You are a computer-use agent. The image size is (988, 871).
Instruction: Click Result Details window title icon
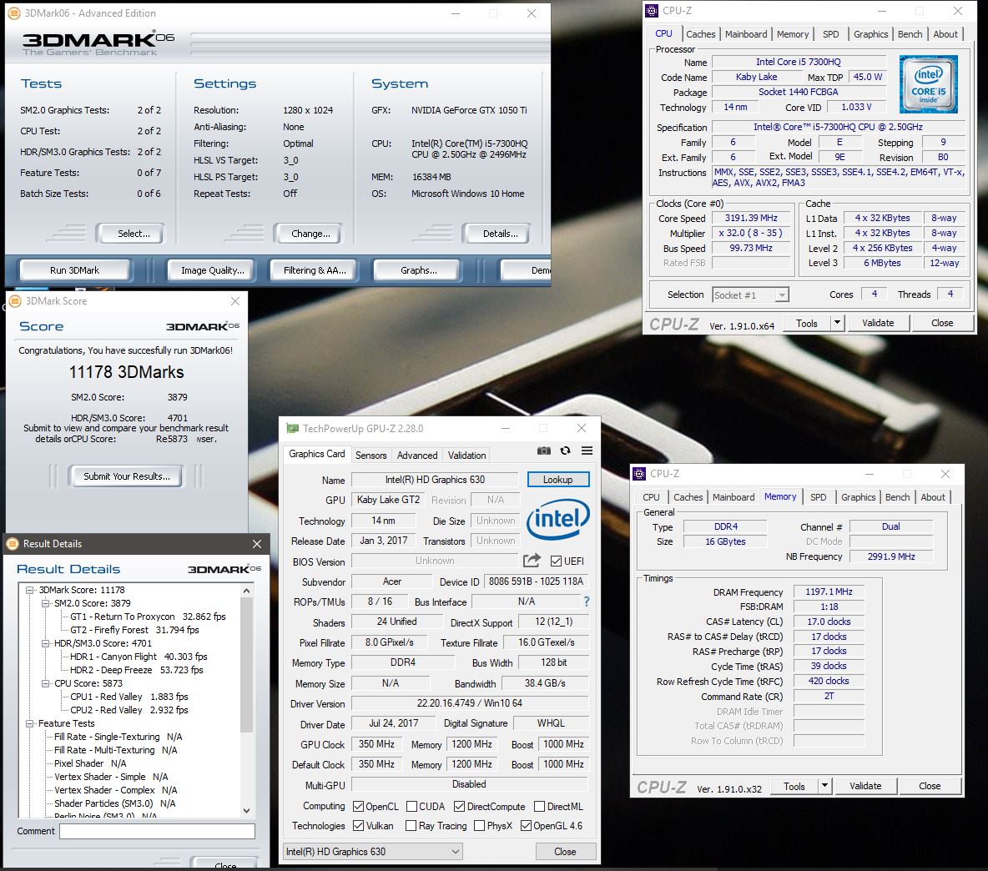pyautogui.click(x=13, y=543)
